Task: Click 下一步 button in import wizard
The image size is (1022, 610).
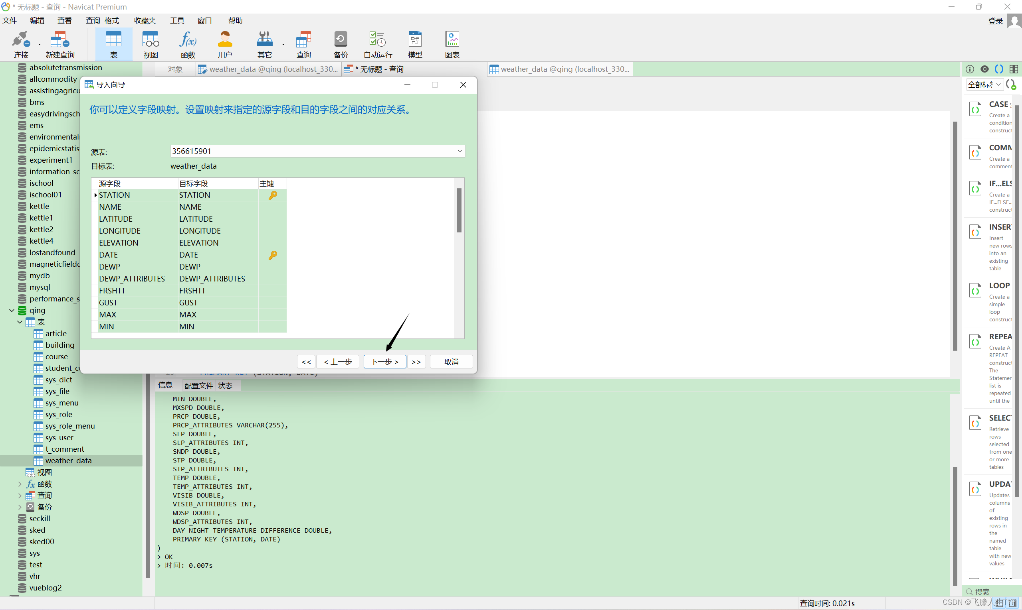Action: point(383,361)
